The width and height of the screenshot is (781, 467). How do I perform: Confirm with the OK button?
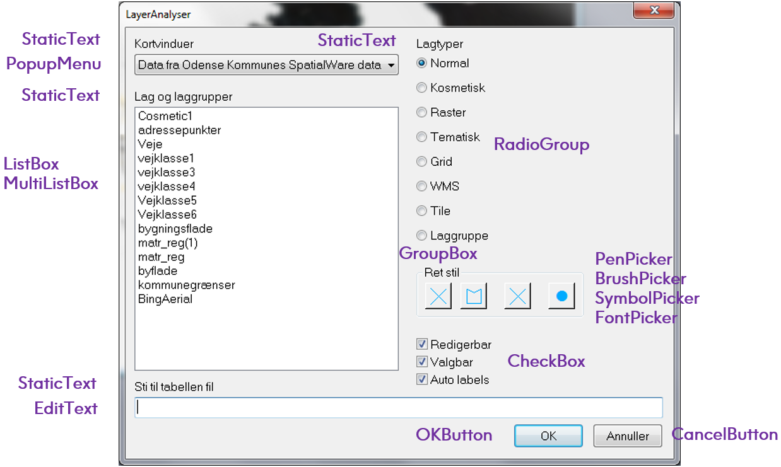[x=548, y=435]
